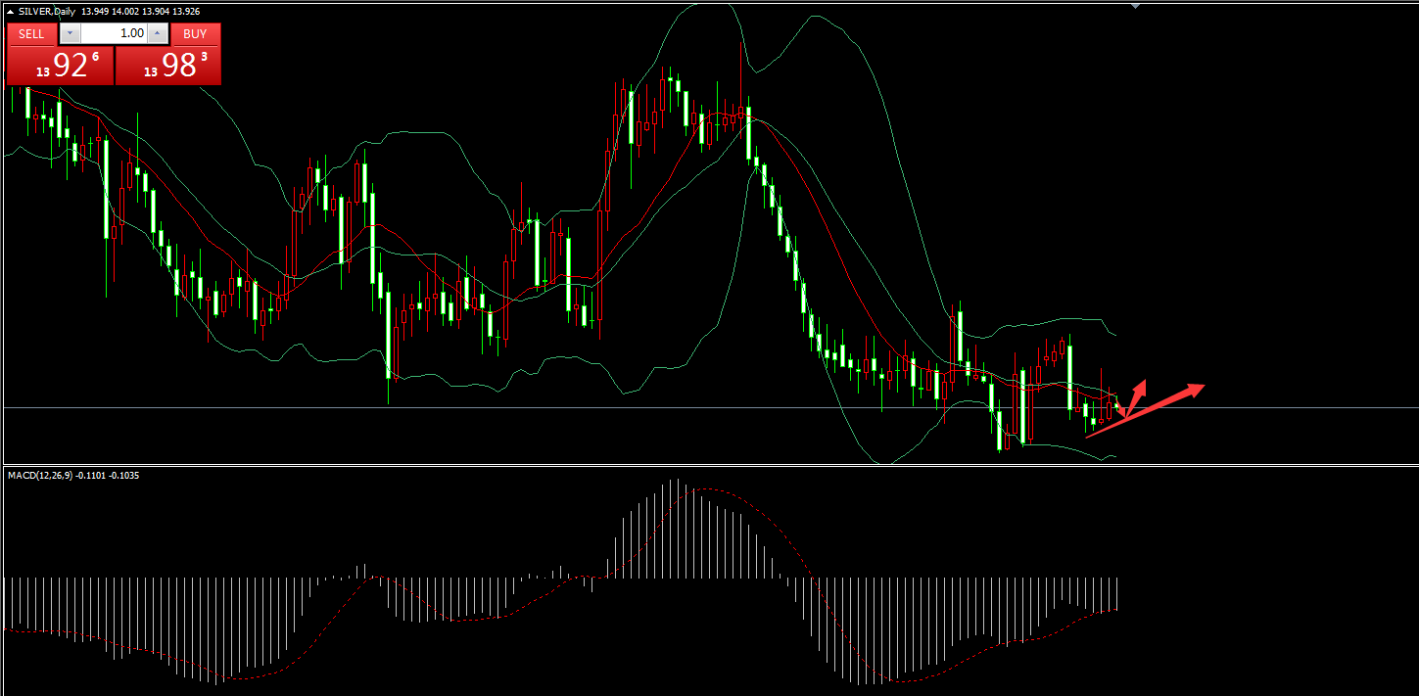Click the 13.98 buy price tile
This screenshot has width=1419, height=696.
coord(168,66)
